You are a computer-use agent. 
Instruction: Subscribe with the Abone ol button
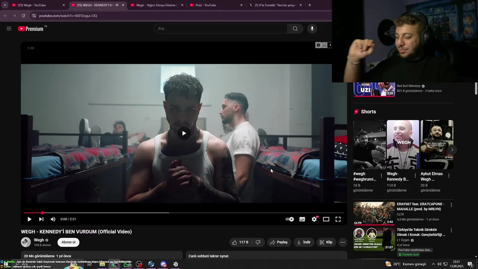point(68,242)
